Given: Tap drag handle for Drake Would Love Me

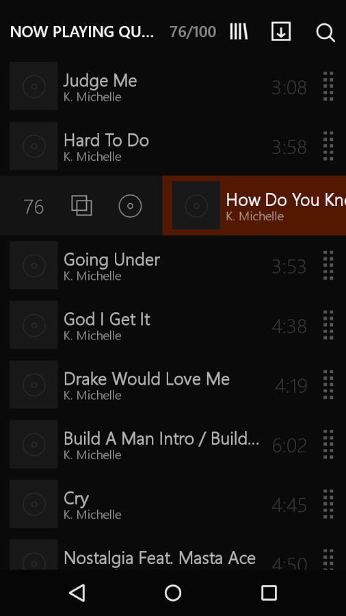Looking at the screenshot, I should tap(328, 385).
